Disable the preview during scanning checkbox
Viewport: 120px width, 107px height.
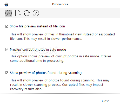pos(7,73)
